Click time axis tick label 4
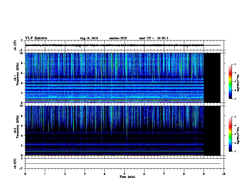252x195 pixels. pyautogui.click(x=105, y=174)
